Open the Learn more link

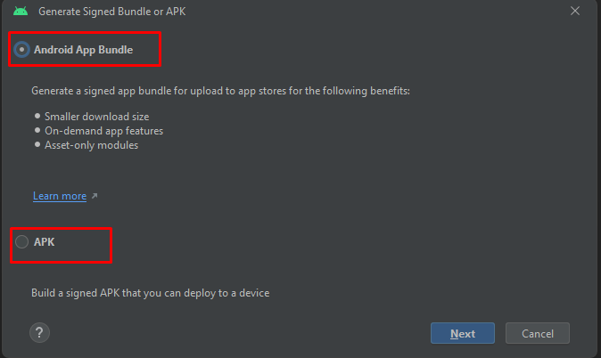(x=60, y=196)
